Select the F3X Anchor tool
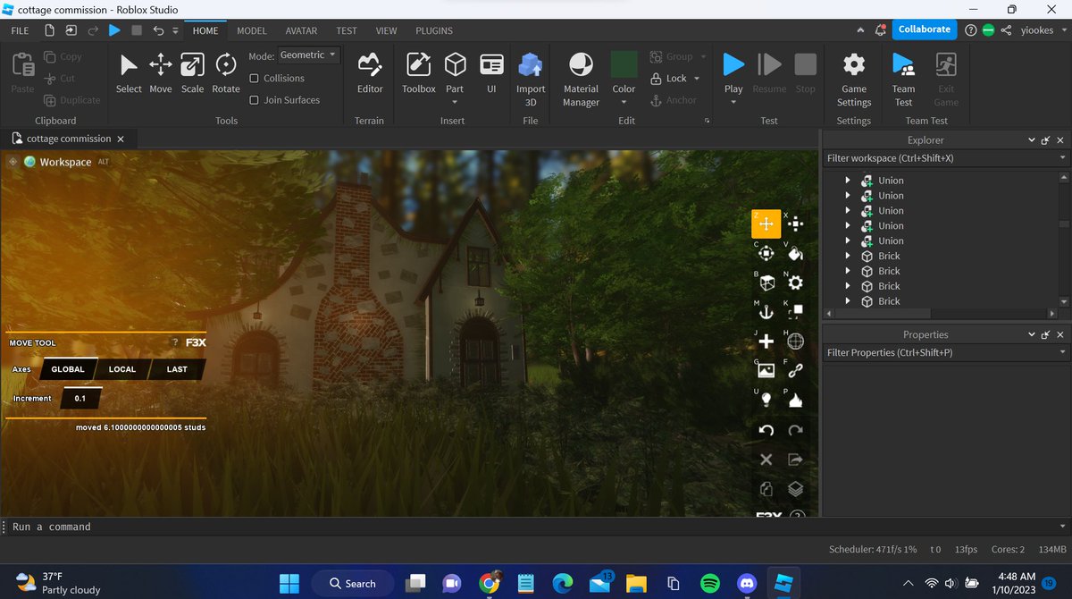 [766, 312]
